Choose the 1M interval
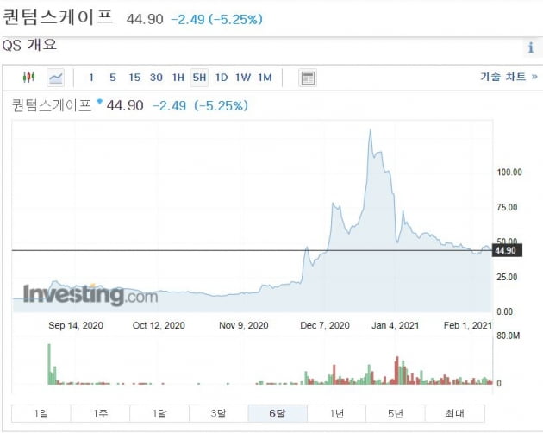This screenshot has width=543, height=433. pyautogui.click(x=265, y=78)
